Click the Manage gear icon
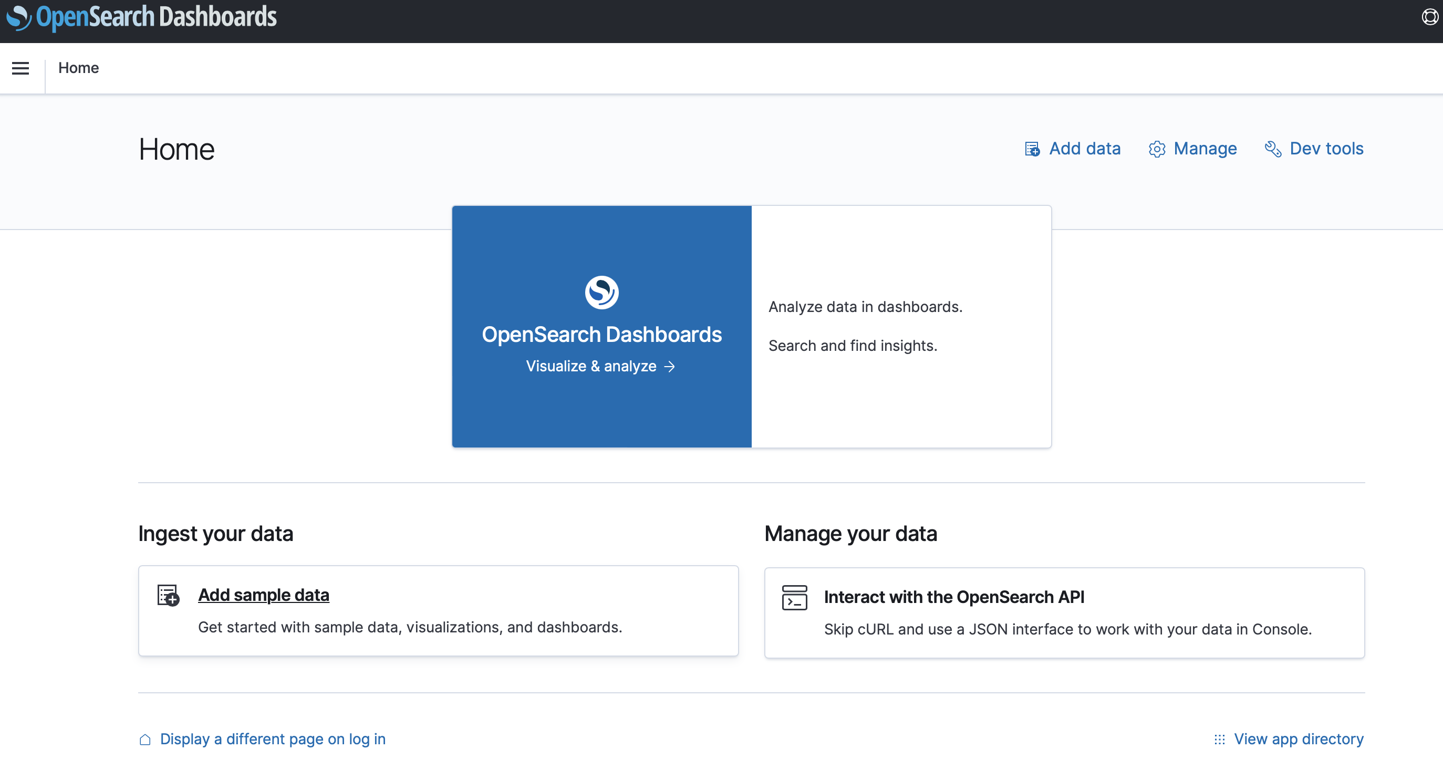The height and width of the screenshot is (770, 1443). click(1157, 149)
